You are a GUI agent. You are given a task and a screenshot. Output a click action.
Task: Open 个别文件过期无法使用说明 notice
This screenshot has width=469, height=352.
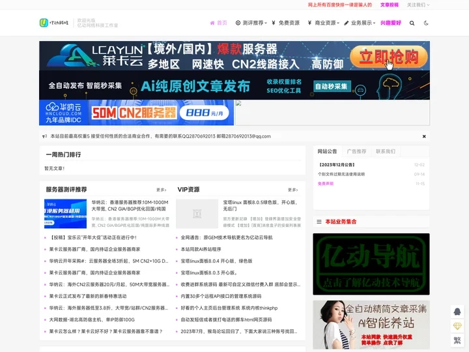point(341,174)
